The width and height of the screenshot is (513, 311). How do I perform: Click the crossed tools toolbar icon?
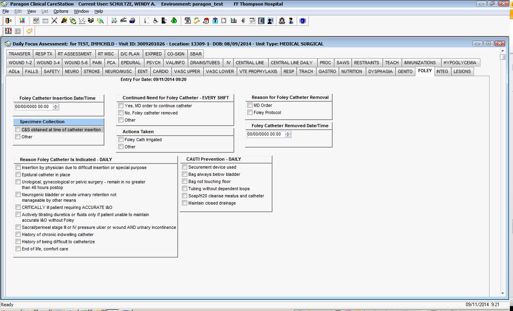click(55, 21)
